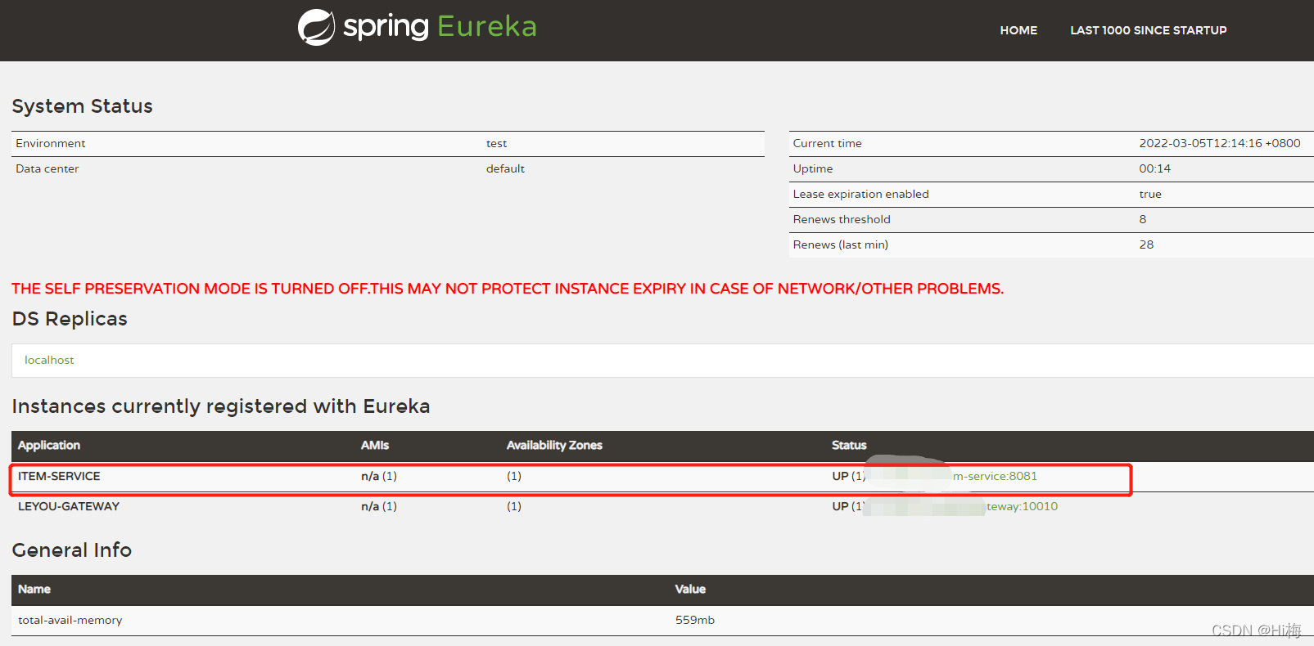
Task: Click the General Info heading
Action: pos(72,550)
